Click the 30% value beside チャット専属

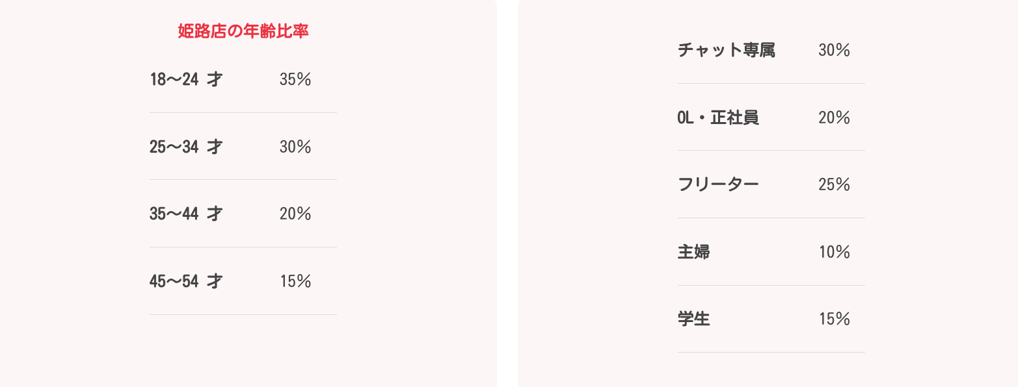(834, 50)
